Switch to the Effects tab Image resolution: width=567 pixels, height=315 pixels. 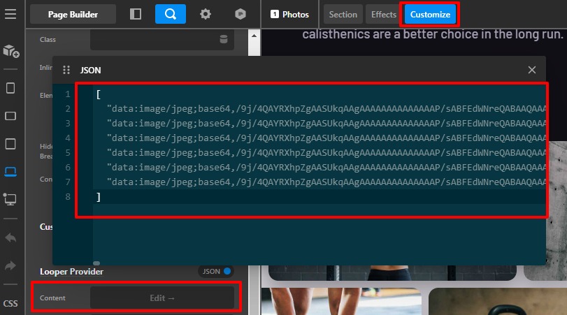pos(383,14)
